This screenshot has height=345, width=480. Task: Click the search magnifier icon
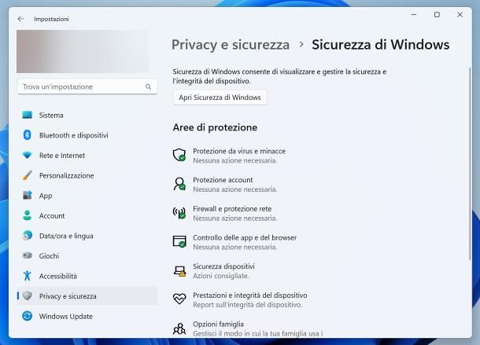(x=148, y=87)
